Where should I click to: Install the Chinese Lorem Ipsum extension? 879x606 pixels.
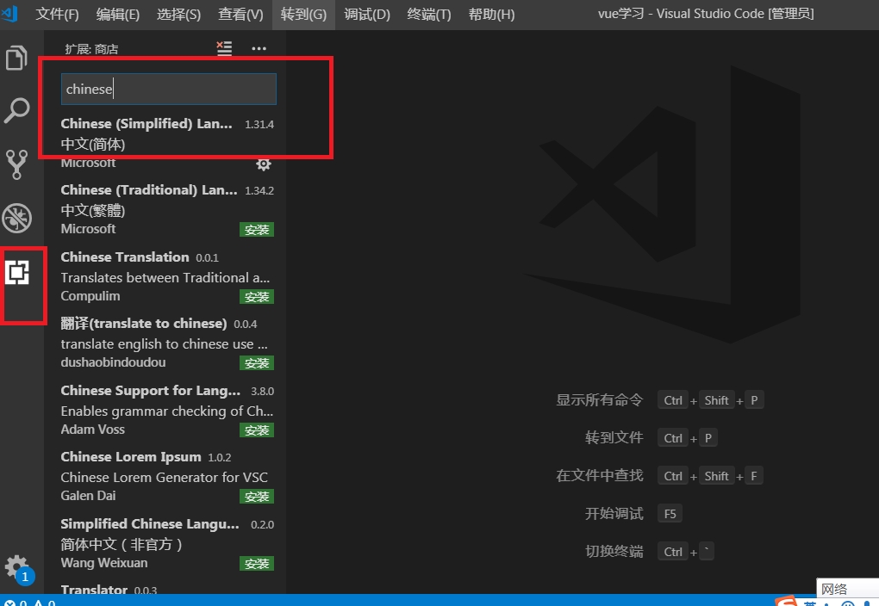click(x=257, y=496)
